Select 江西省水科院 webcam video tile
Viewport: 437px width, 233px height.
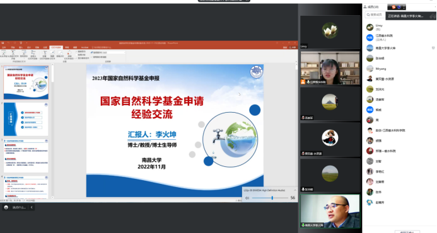point(330,68)
